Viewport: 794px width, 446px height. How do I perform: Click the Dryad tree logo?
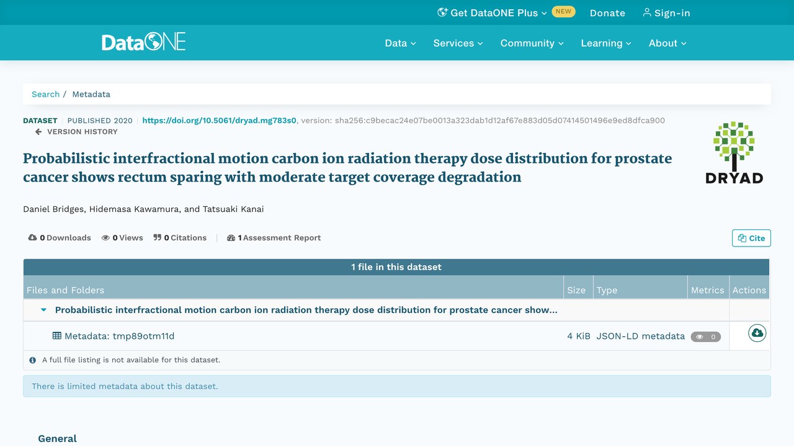coord(734,152)
